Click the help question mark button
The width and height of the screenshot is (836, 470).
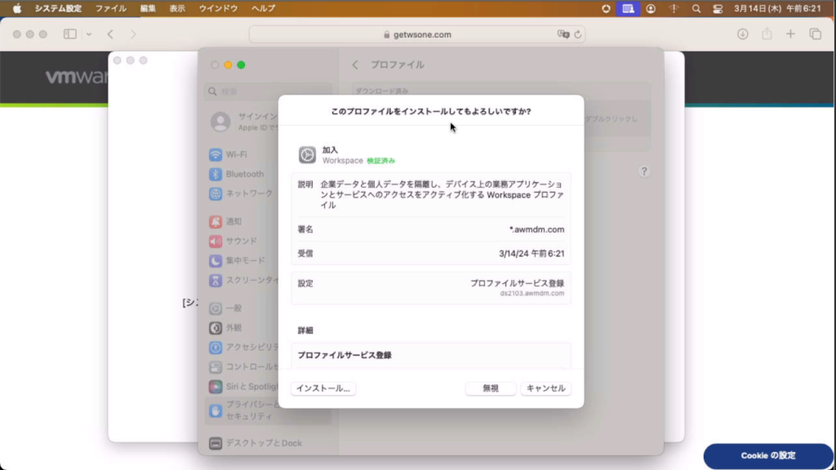[644, 171]
